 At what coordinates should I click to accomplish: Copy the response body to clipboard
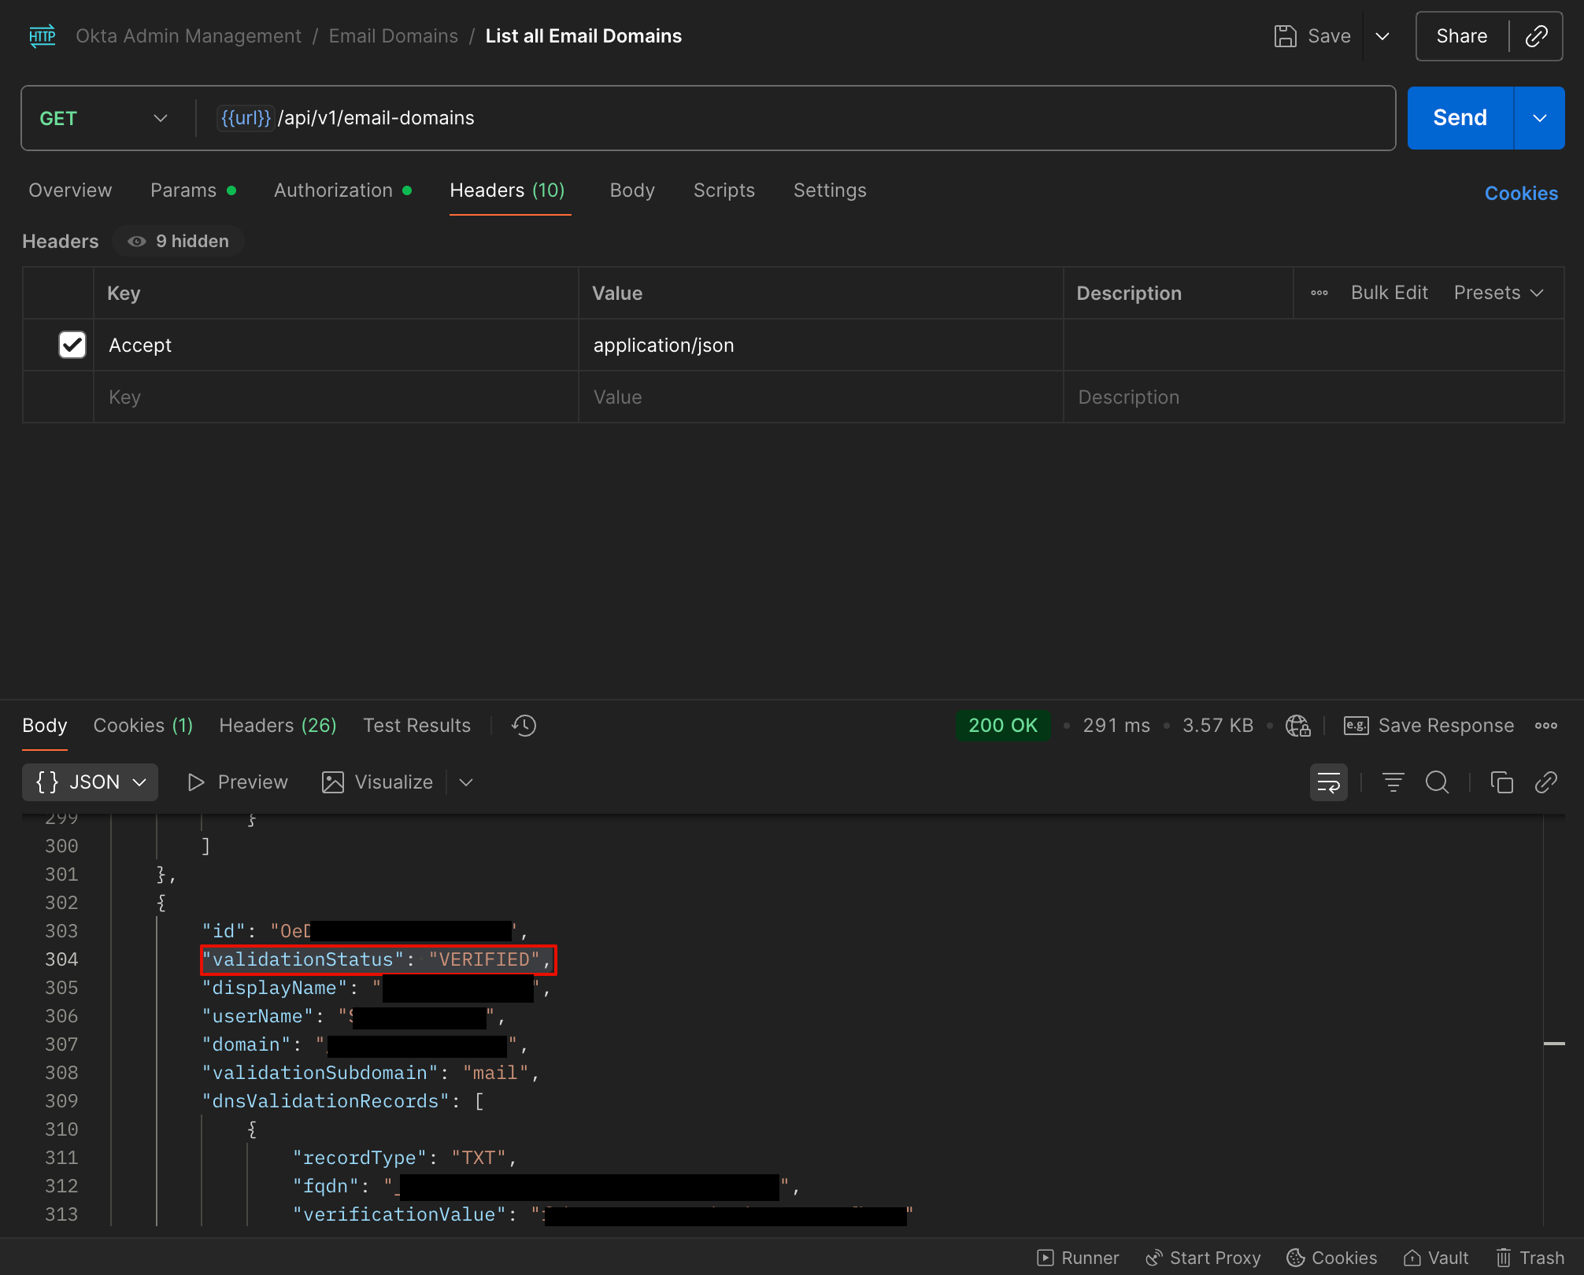(1501, 782)
